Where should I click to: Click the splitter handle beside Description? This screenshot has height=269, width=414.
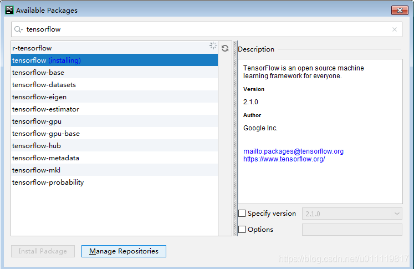click(x=235, y=138)
